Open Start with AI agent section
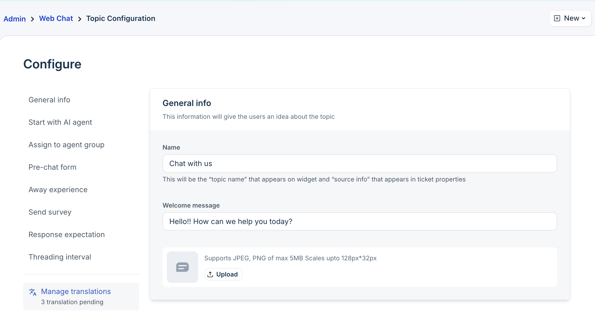This screenshot has width=595, height=312. 60,122
